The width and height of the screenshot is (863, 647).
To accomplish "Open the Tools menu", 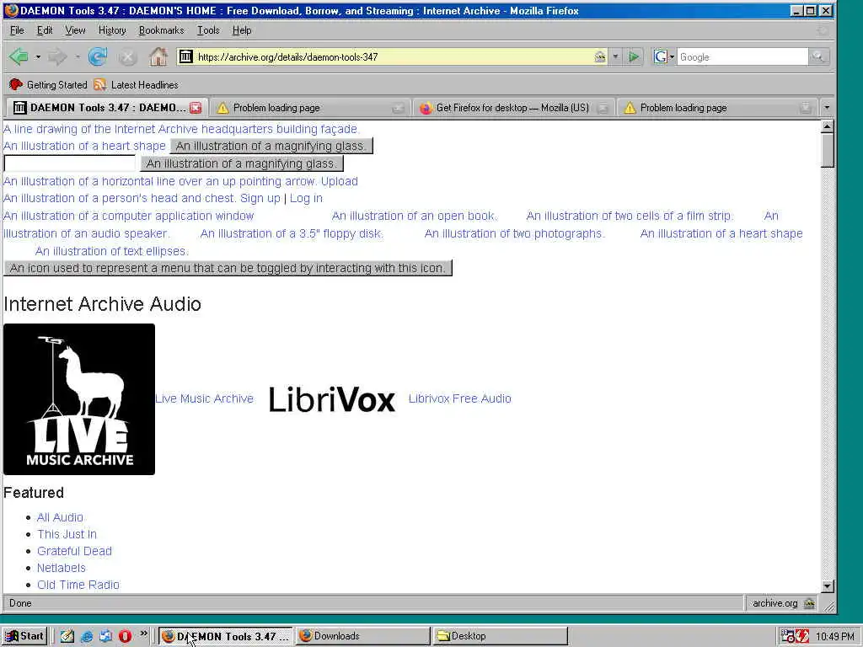I will click(208, 30).
